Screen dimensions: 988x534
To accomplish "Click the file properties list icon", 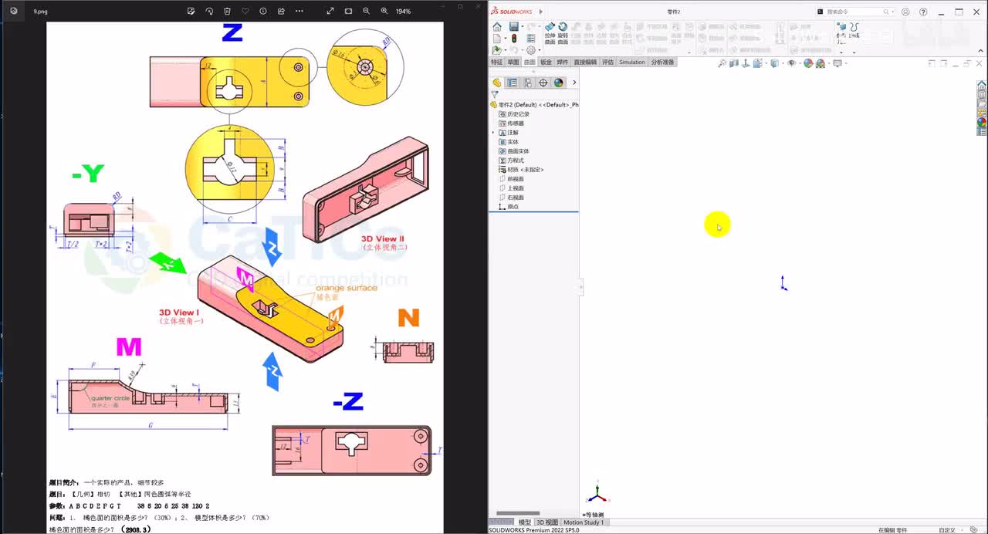I will pos(531,39).
